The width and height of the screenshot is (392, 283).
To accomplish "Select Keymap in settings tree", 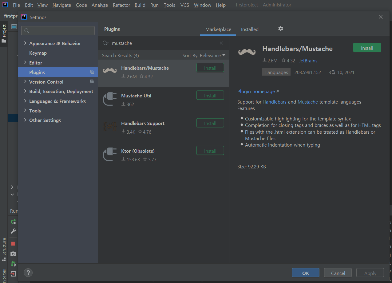I will [38, 53].
